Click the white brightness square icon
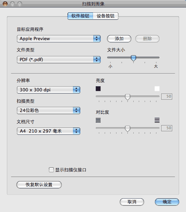Viewport: 186px width, 212px height. click(157, 89)
